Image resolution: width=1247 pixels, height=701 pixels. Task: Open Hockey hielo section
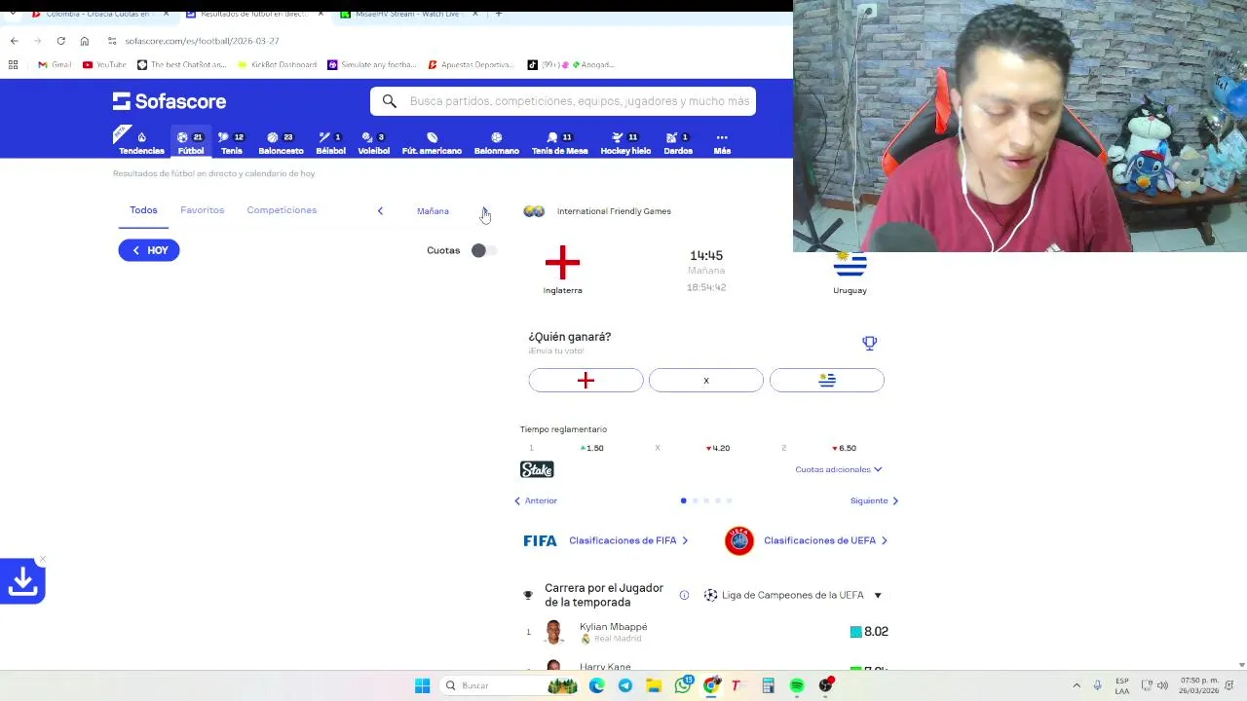(x=625, y=143)
